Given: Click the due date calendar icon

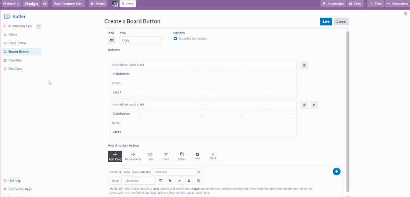Looking at the screenshot, I should coord(199,181).
